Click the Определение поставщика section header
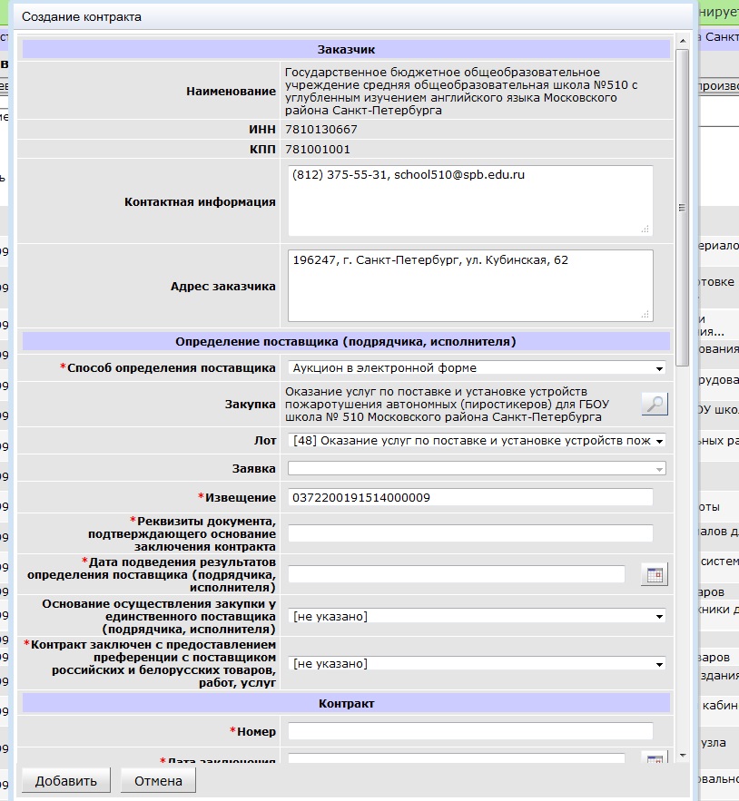The width and height of the screenshot is (739, 801). (x=346, y=342)
